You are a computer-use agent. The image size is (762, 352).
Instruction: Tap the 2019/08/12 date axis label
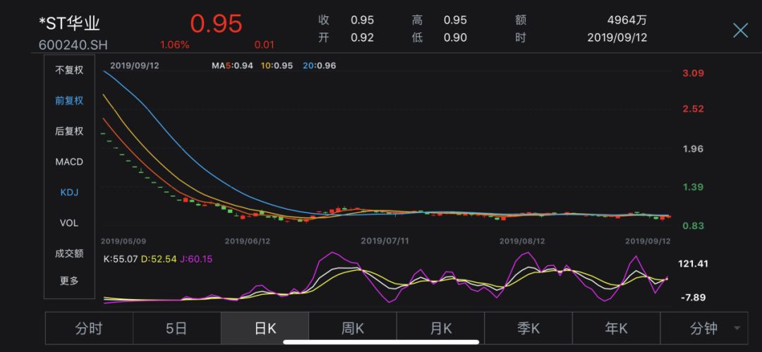coord(522,241)
